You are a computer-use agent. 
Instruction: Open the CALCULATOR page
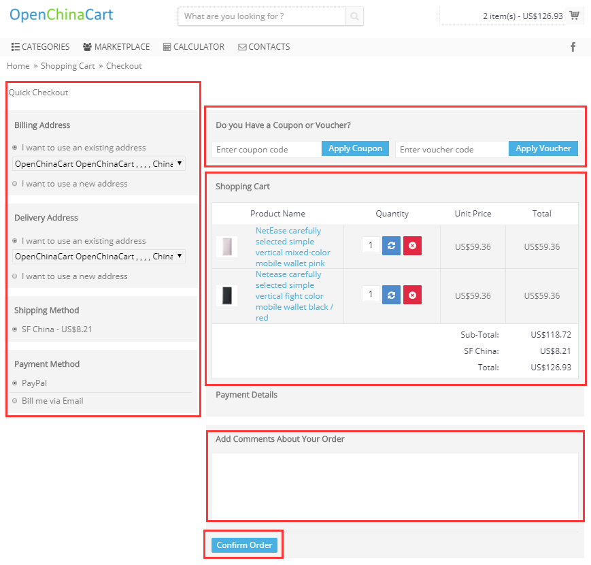[x=194, y=47]
